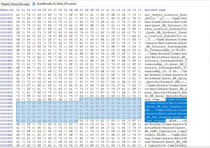210x148 pixels.
Task: Select offset row 00000420
Action: point(7,40)
